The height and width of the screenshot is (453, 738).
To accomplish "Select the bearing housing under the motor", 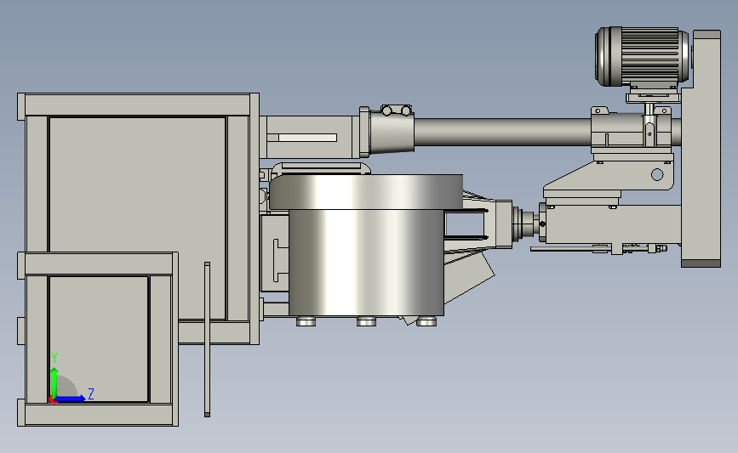I will 631,131.
